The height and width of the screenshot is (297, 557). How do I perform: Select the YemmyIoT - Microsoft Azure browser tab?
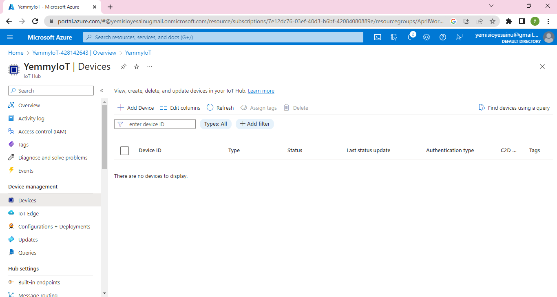pos(52,7)
